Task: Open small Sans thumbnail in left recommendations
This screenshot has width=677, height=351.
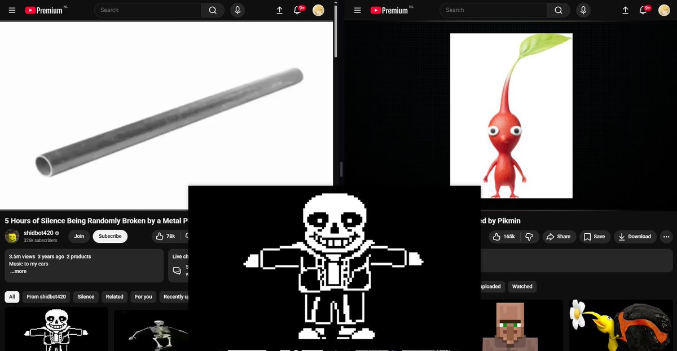Action: pyautogui.click(x=56, y=329)
